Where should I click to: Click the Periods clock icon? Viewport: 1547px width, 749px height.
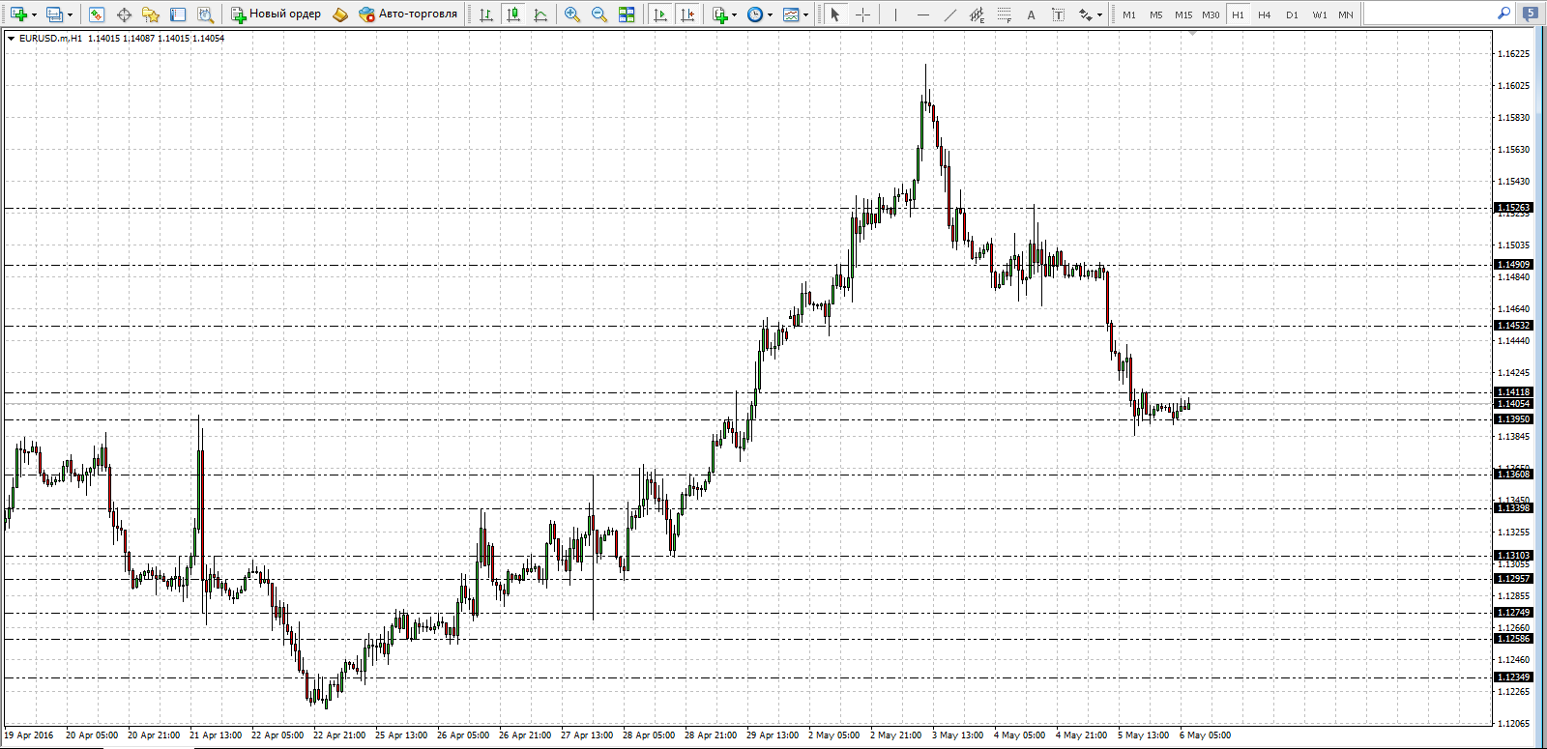coord(755,14)
